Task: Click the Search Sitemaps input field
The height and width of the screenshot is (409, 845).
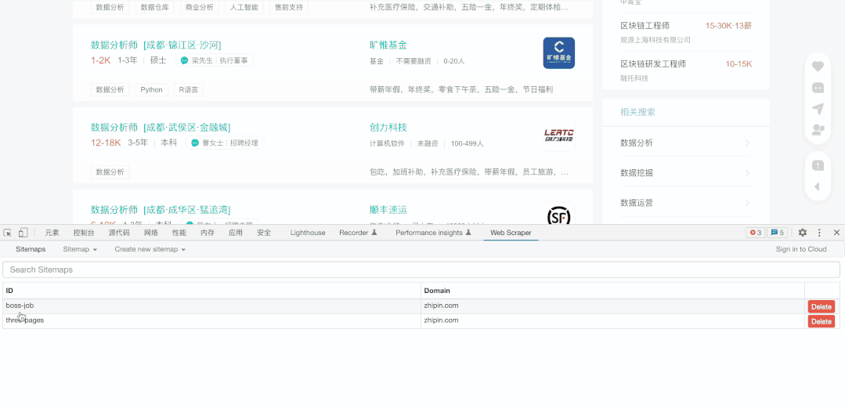Action: click(421, 270)
